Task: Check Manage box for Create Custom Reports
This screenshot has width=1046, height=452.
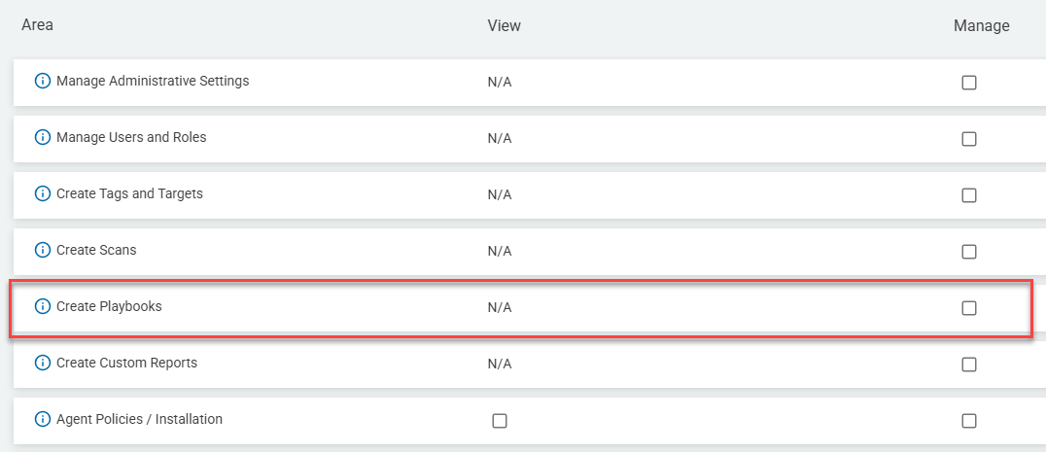Action: [969, 365]
